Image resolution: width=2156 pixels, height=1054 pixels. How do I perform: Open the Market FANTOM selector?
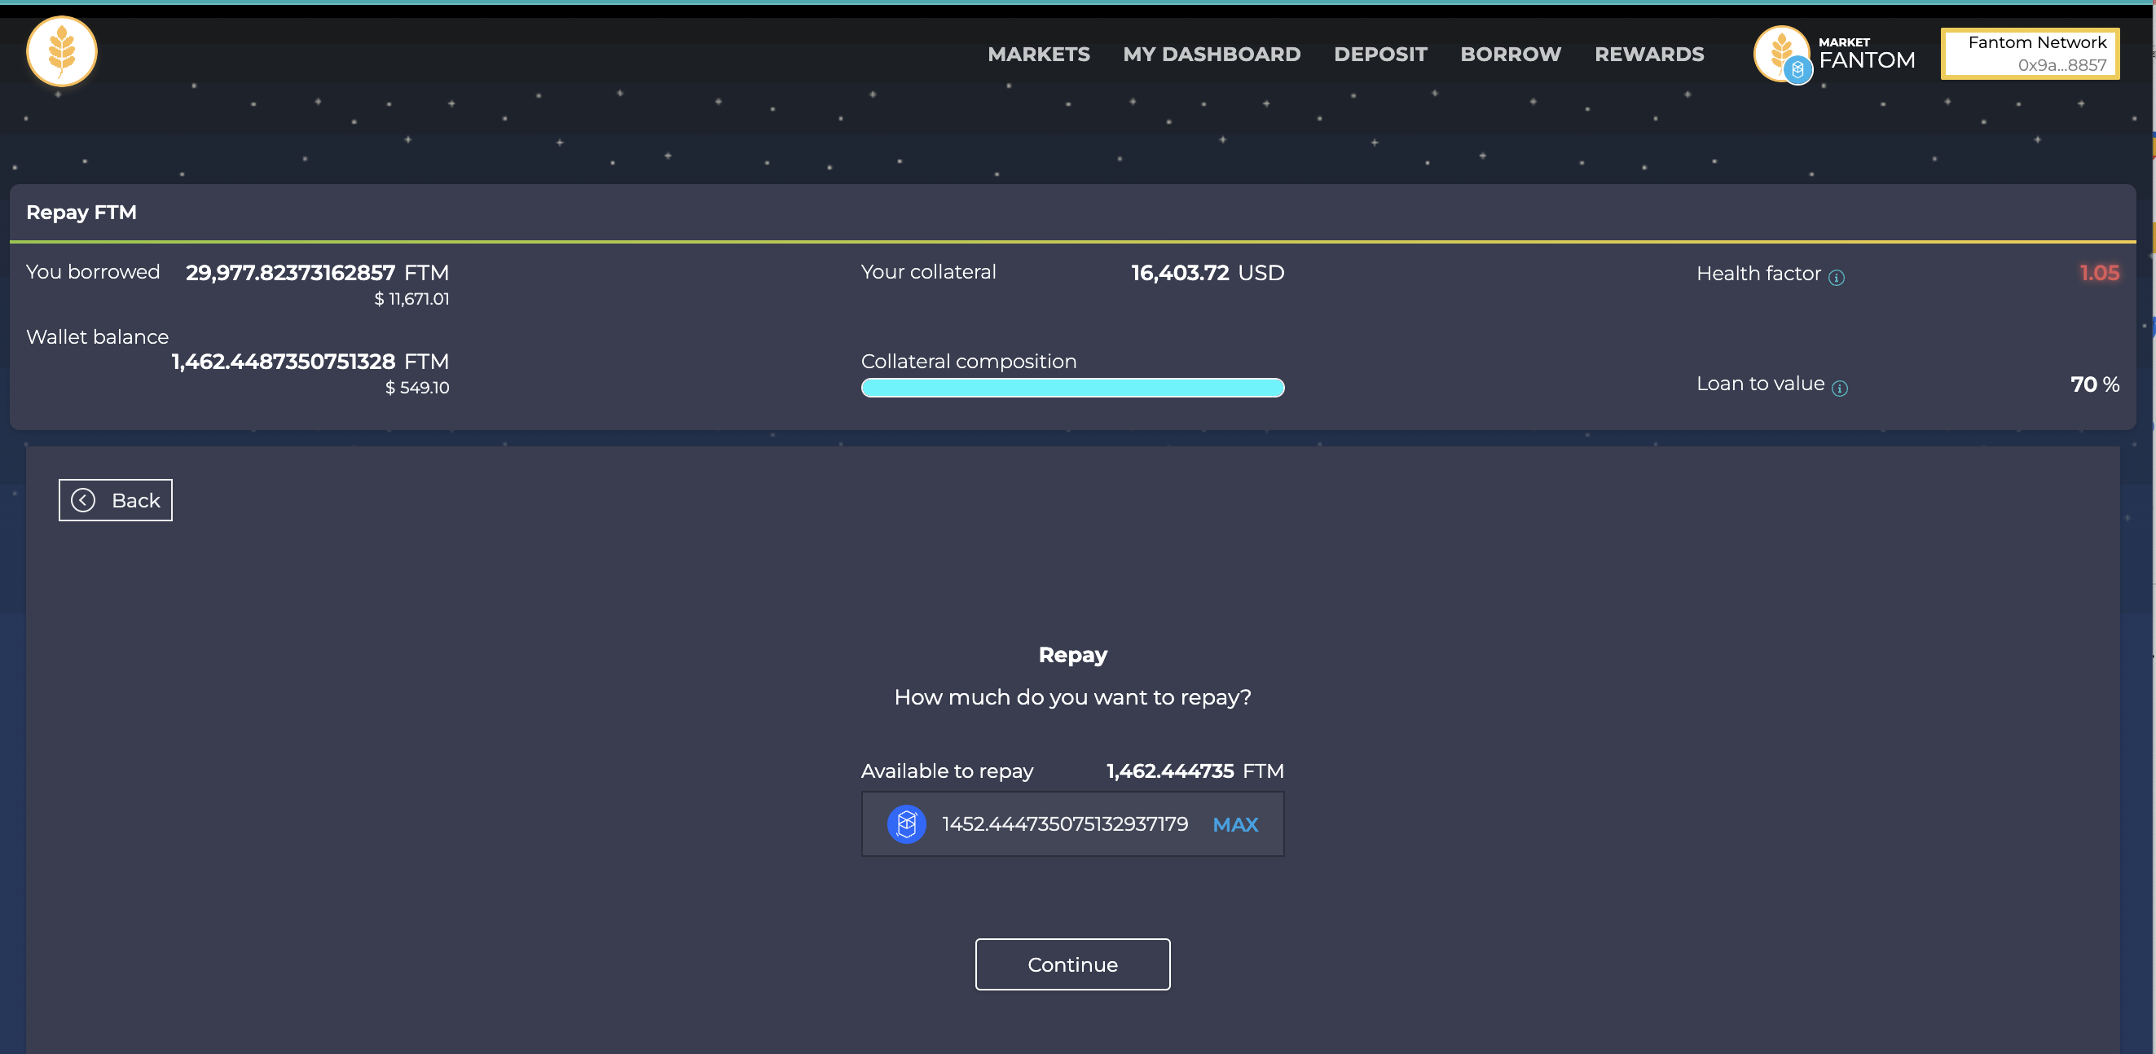click(1866, 55)
